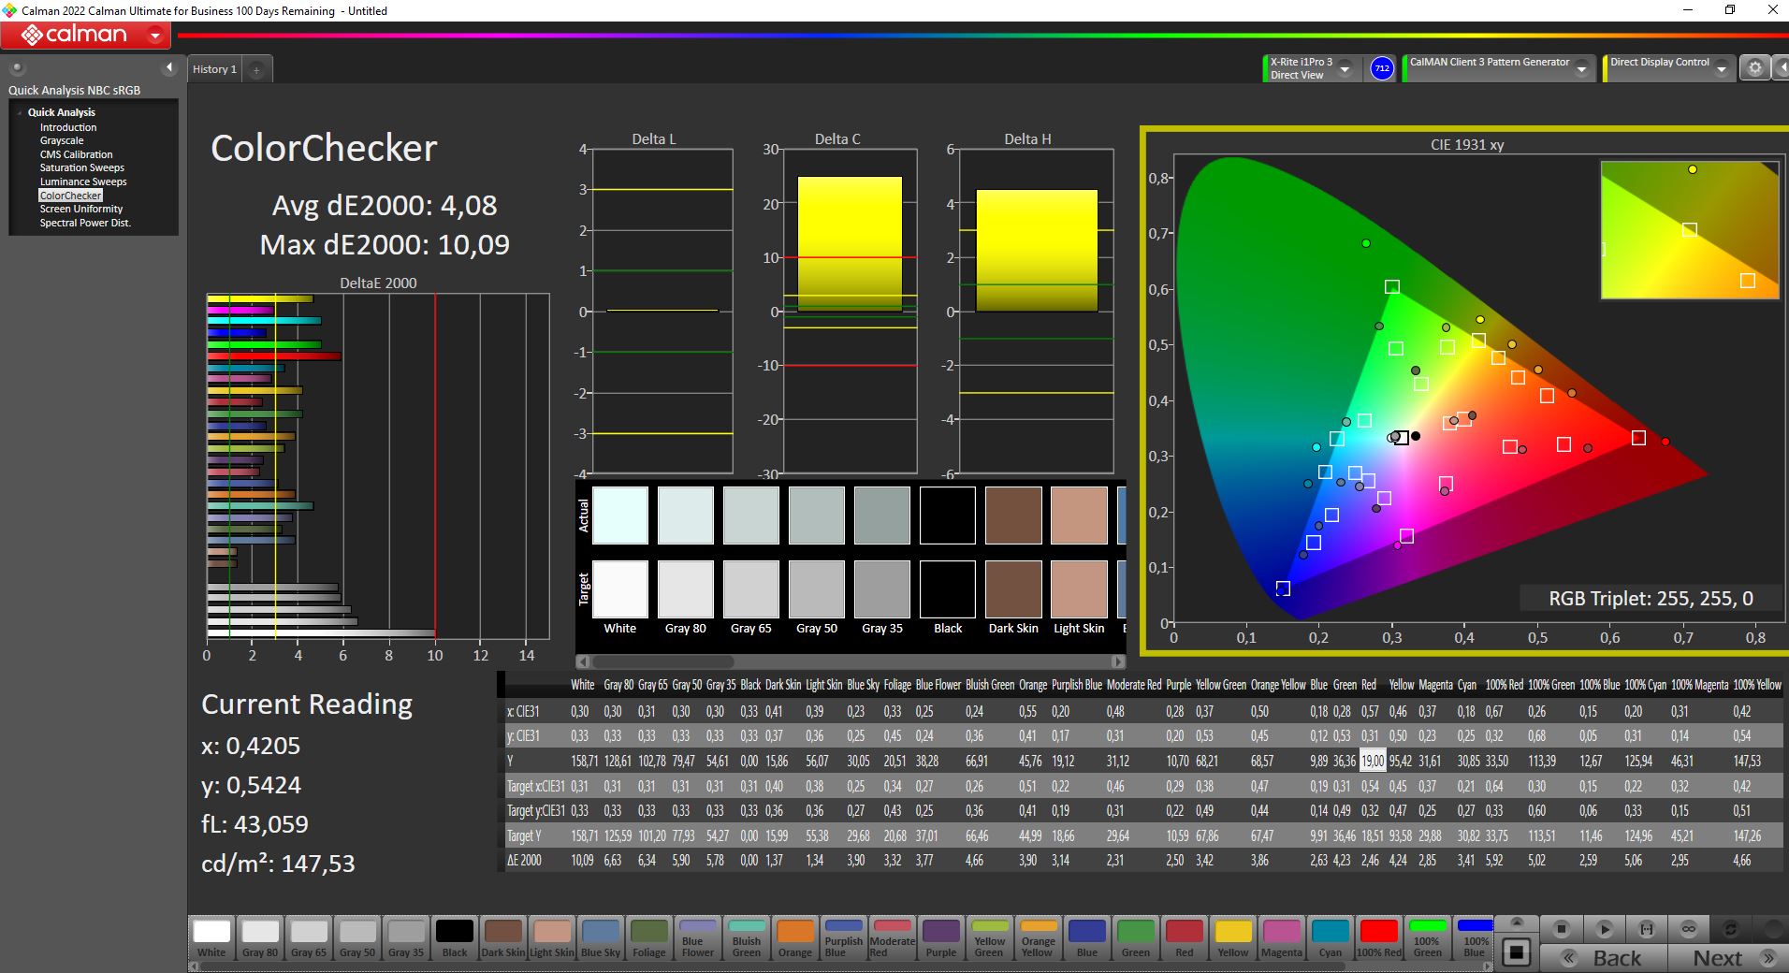Add a new history tab
Screen dimensions: 1789x973
coord(256,69)
